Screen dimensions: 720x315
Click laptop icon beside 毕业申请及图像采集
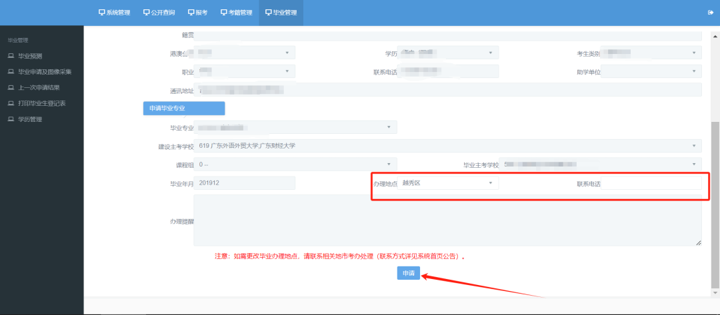coord(11,72)
